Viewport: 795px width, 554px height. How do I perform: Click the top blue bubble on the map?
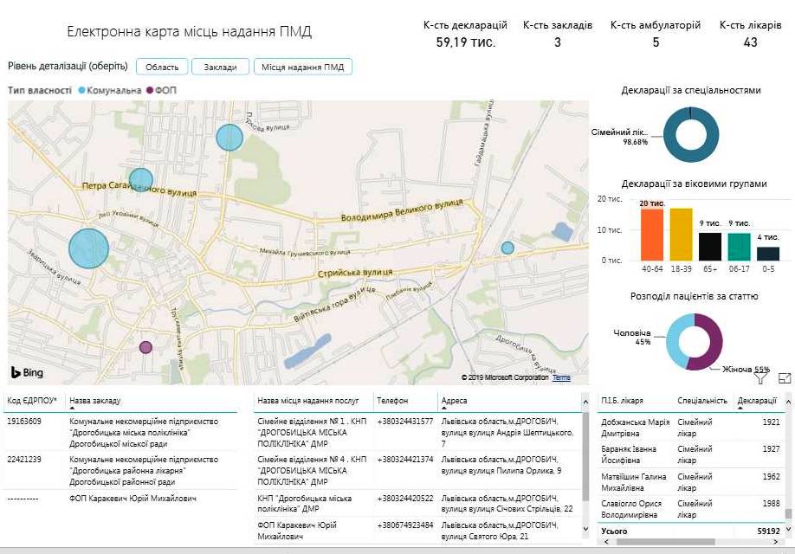[x=229, y=138]
